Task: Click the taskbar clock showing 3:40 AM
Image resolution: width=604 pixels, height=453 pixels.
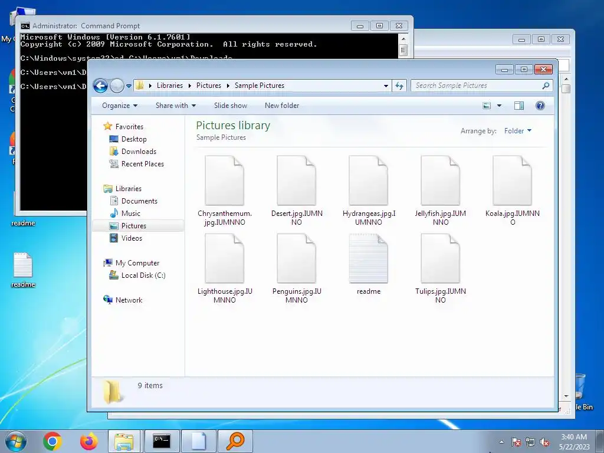Action: (x=574, y=442)
